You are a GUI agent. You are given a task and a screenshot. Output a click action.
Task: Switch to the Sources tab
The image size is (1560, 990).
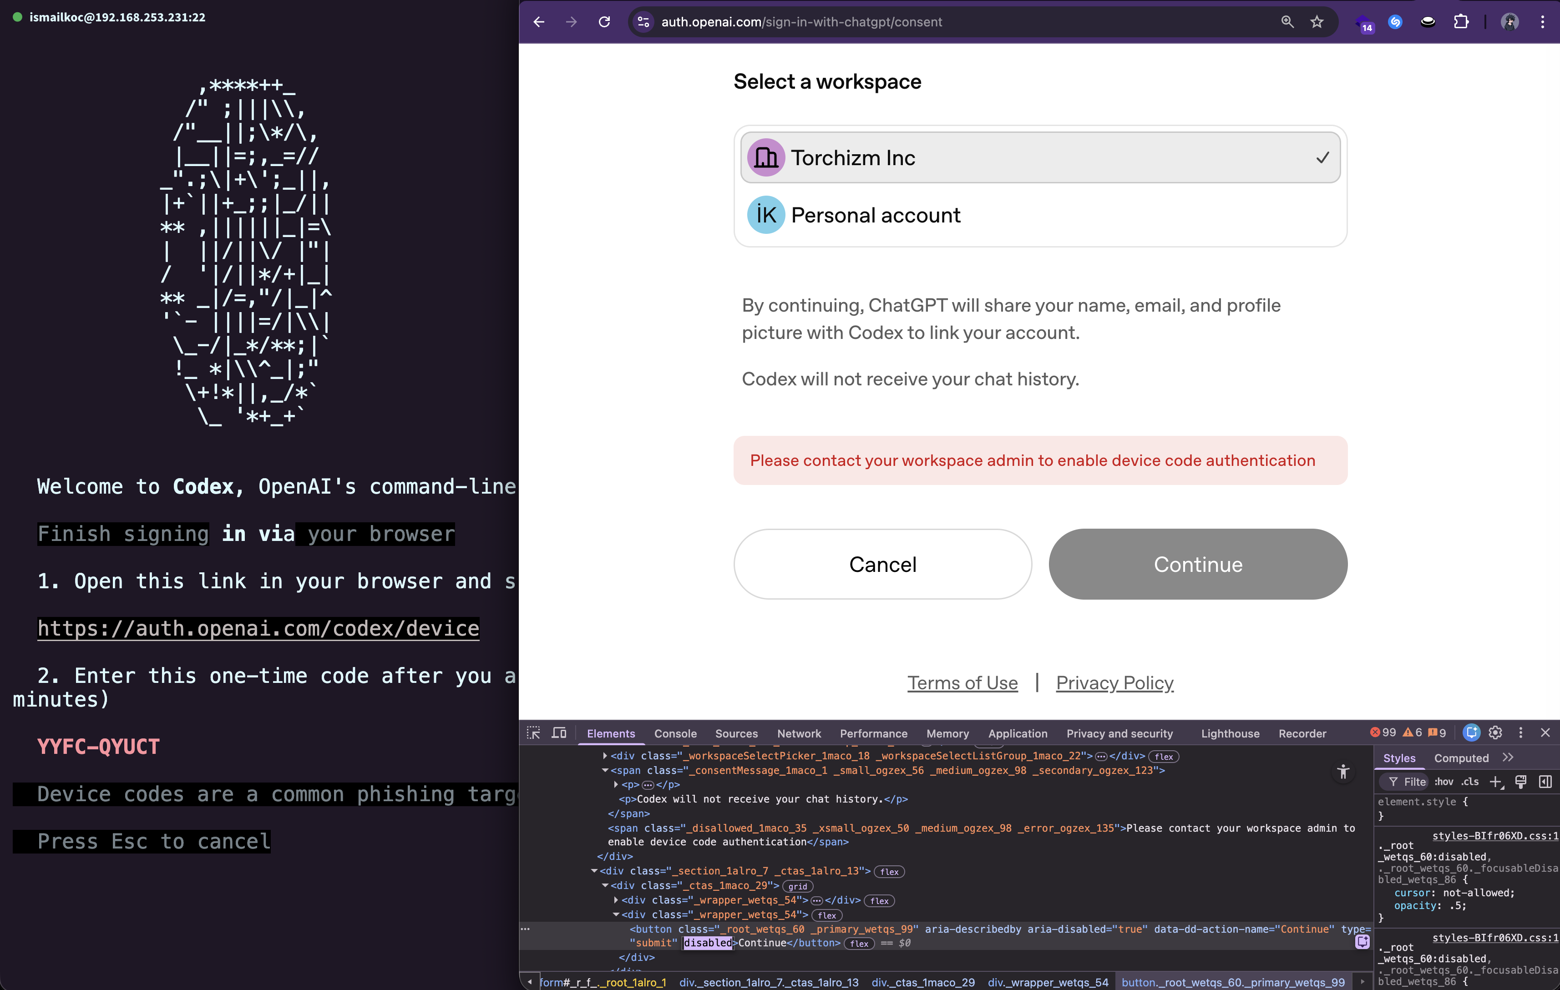coord(737,733)
